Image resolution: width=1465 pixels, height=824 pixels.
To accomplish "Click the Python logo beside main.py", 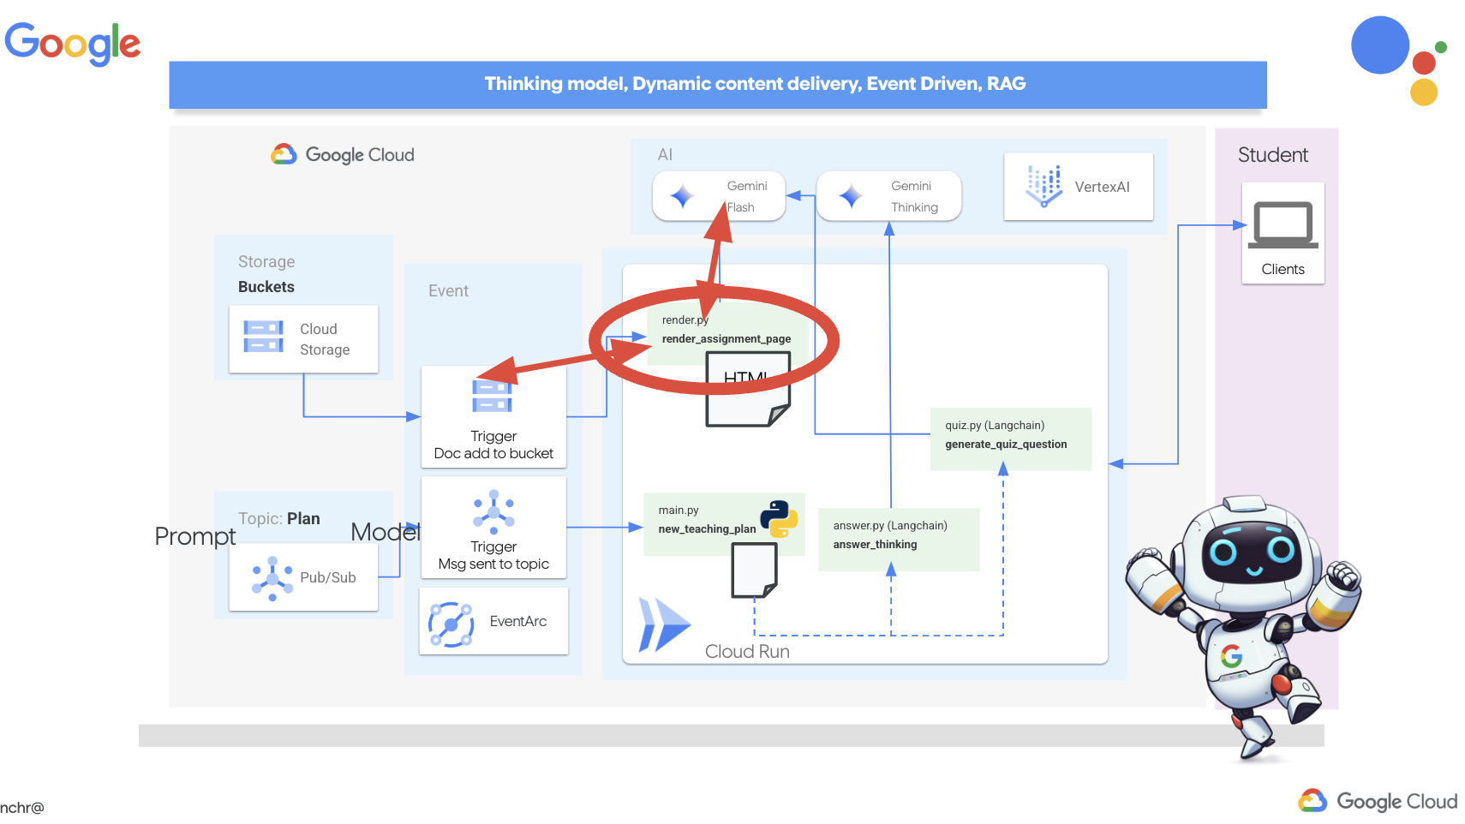I will (x=779, y=519).
